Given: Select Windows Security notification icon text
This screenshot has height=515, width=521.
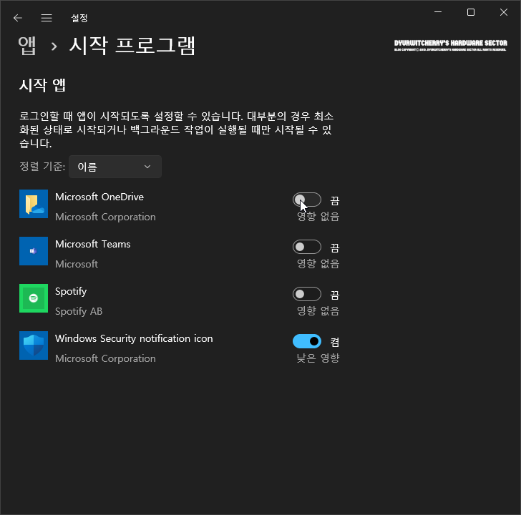Looking at the screenshot, I should pos(134,339).
